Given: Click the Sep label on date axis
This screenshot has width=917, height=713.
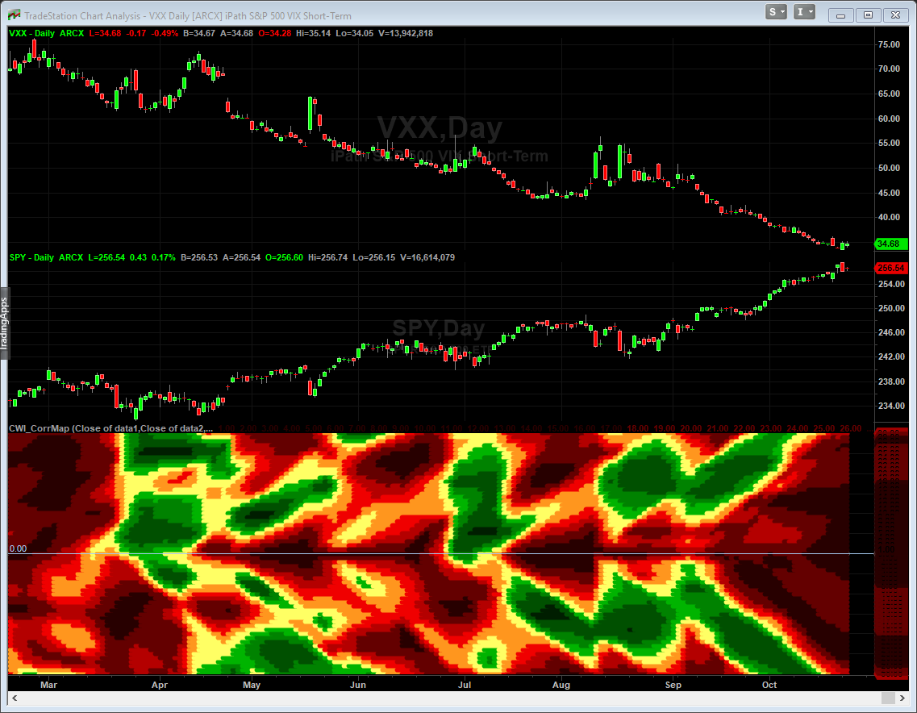Looking at the screenshot, I should [x=673, y=685].
